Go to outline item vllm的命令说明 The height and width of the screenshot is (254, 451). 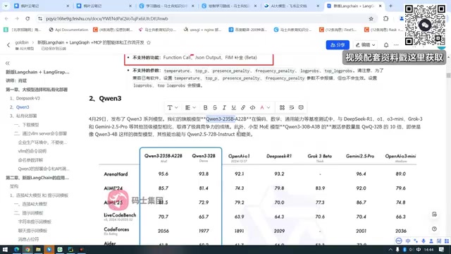pos(32,151)
